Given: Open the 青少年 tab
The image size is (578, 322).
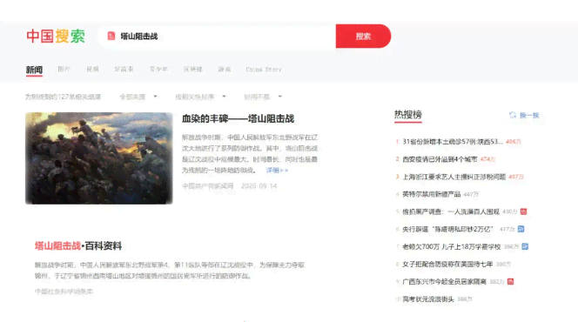Looking at the screenshot, I should pyautogui.click(x=158, y=69).
